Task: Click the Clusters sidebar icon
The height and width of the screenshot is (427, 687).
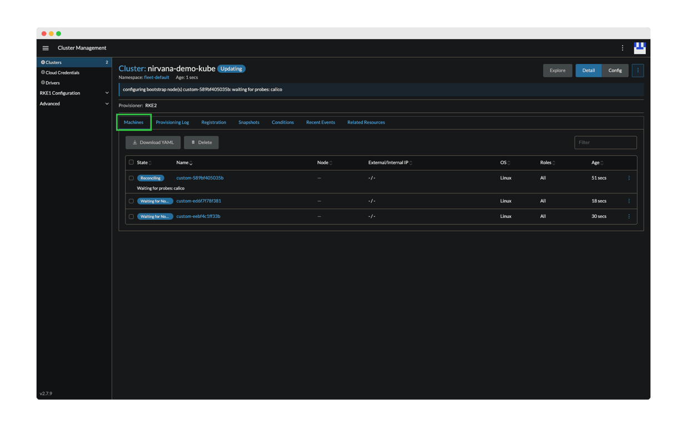Action: [43, 62]
